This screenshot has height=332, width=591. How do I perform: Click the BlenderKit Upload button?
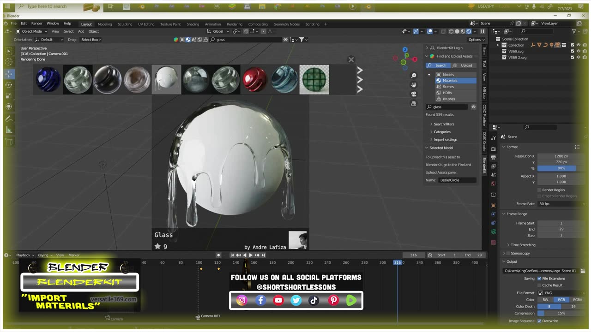point(464,65)
